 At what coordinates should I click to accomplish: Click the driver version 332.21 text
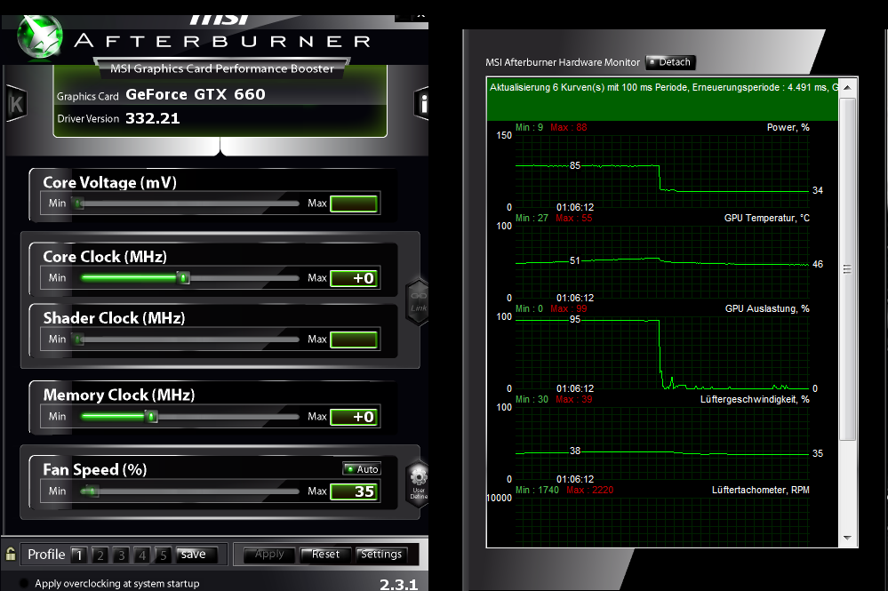tap(152, 118)
